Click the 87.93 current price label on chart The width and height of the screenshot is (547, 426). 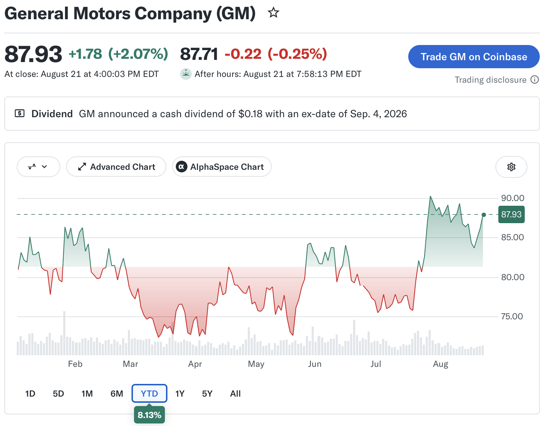[x=511, y=214]
